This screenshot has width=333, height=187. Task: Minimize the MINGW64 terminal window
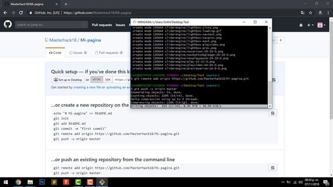(x=244, y=22)
